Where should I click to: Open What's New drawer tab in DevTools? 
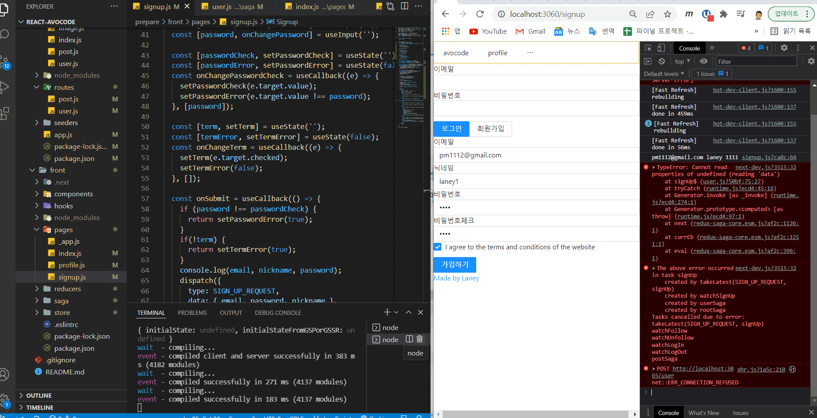click(704, 413)
